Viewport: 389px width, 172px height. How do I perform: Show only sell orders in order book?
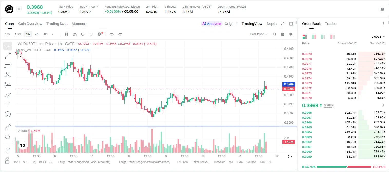(333, 37)
